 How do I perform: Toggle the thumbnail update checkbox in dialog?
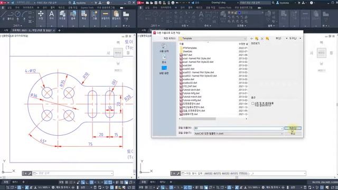tap(252, 103)
